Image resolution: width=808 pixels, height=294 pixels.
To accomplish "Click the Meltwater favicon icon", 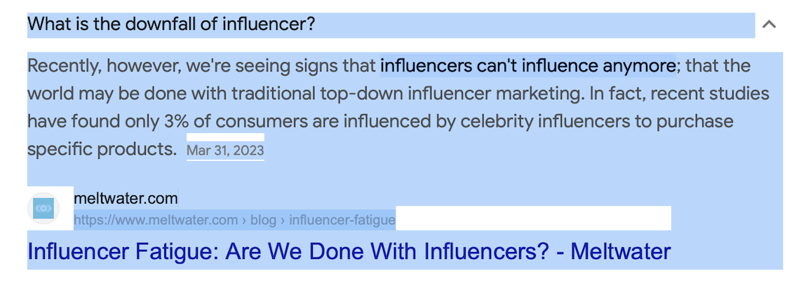I will (43, 208).
